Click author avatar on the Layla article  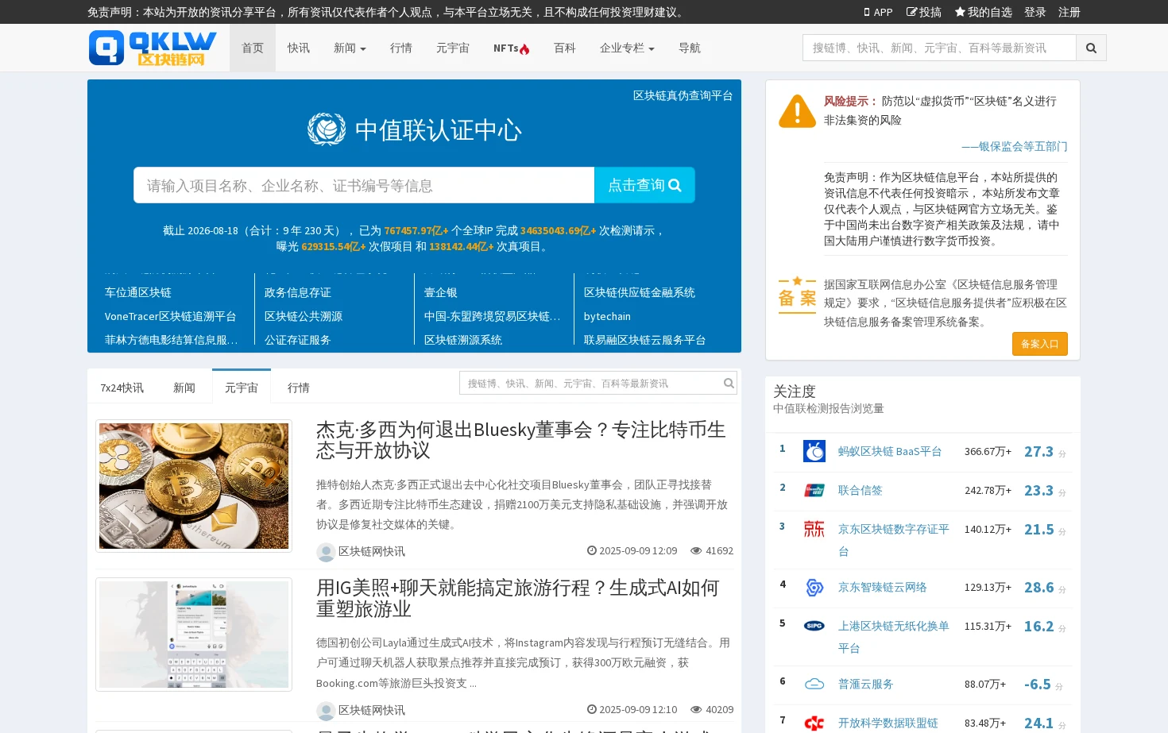click(x=326, y=711)
